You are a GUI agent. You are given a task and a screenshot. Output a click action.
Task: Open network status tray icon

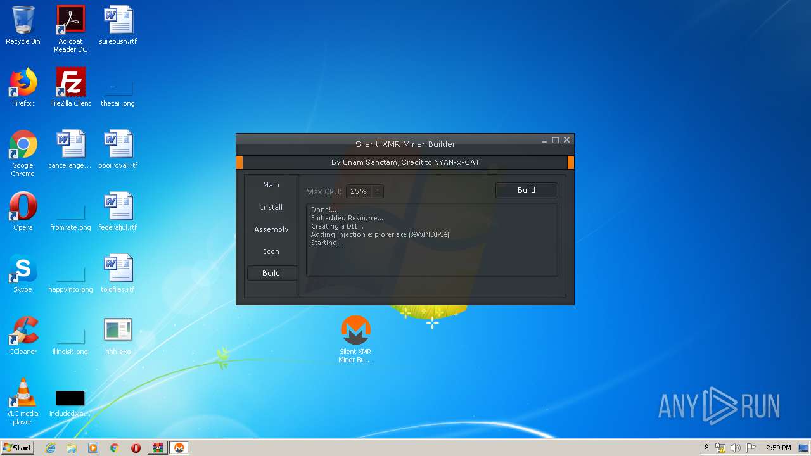pos(720,448)
